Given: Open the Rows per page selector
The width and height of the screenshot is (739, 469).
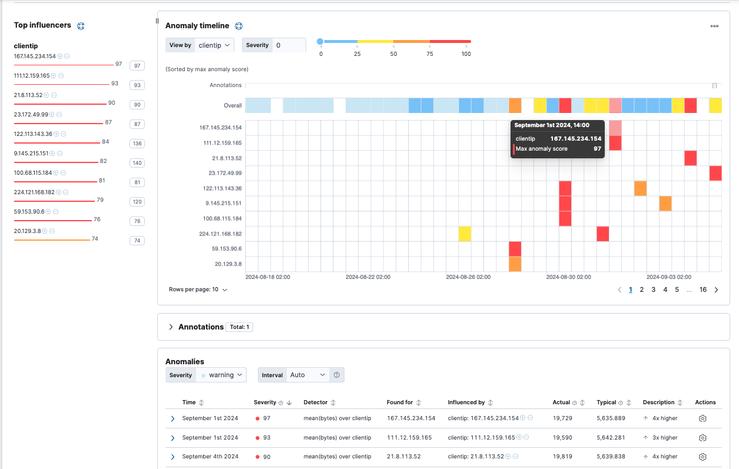Looking at the screenshot, I should [198, 290].
